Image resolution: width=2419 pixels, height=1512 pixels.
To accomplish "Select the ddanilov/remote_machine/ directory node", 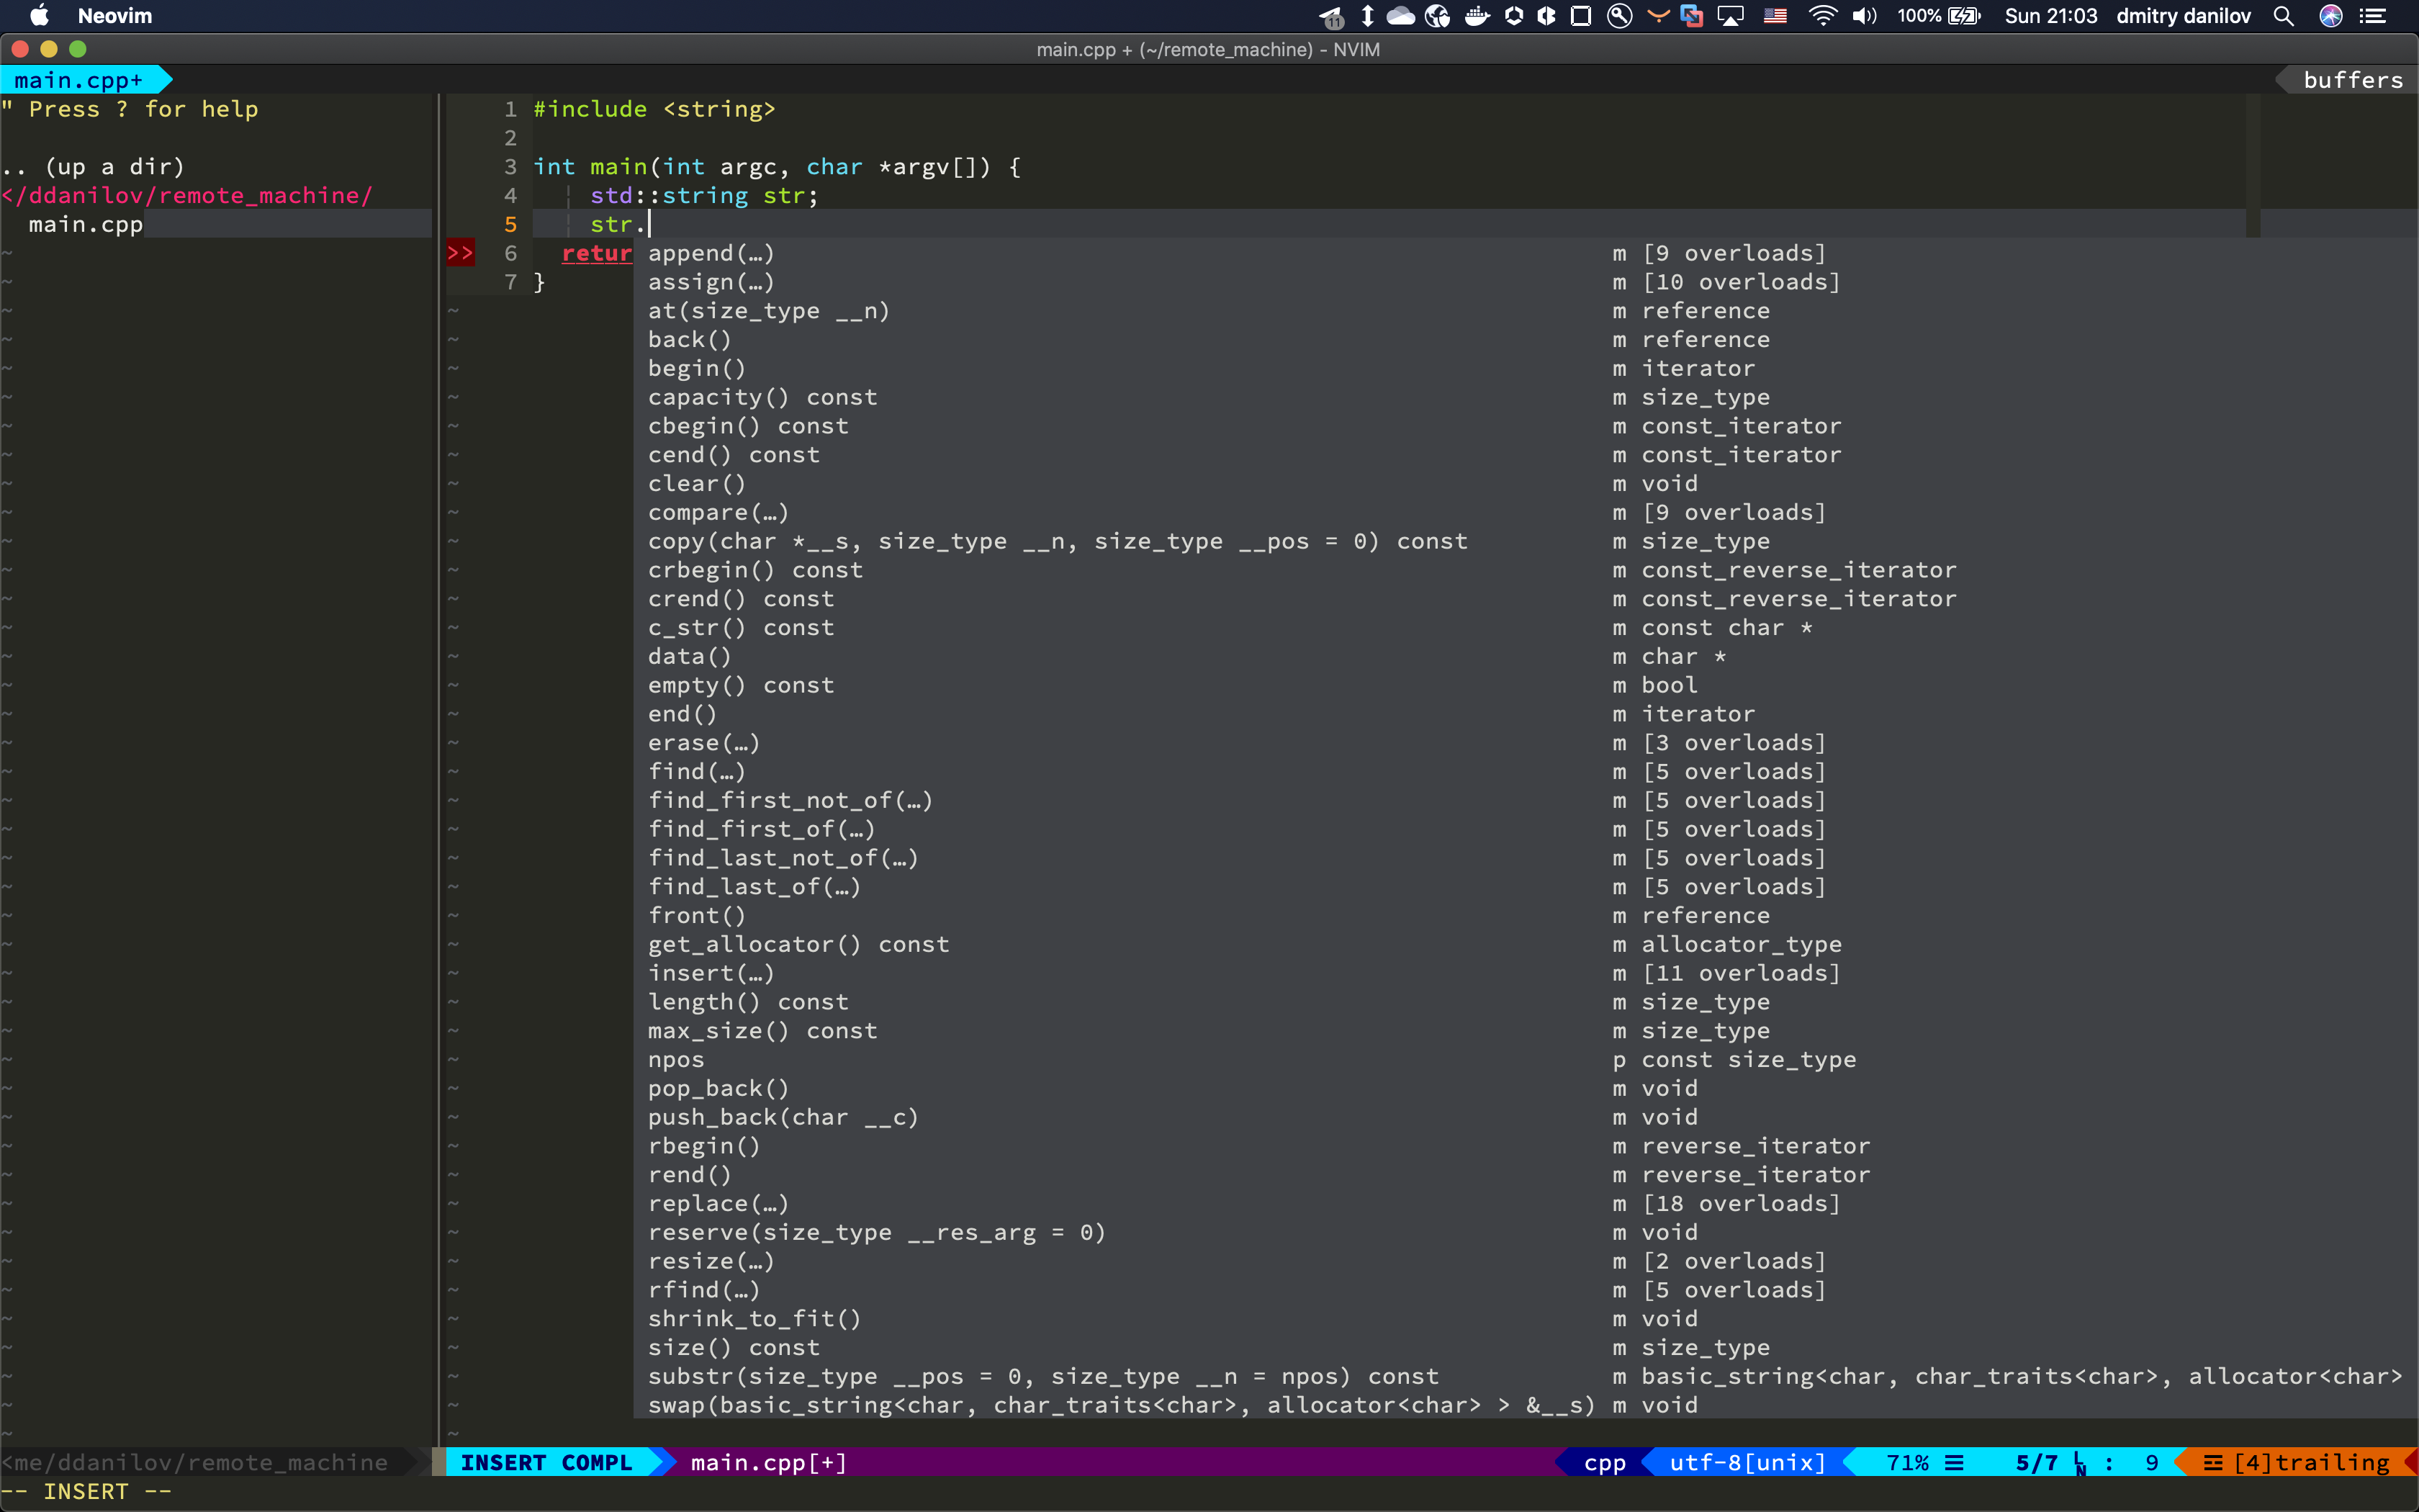I will [187, 195].
